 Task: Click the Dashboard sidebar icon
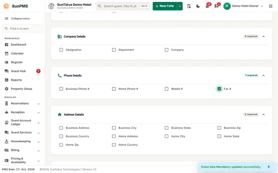[7, 45]
